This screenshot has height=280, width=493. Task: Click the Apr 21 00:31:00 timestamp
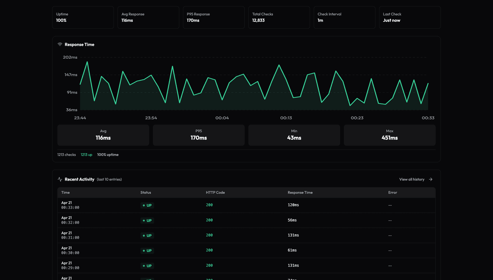point(70,235)
